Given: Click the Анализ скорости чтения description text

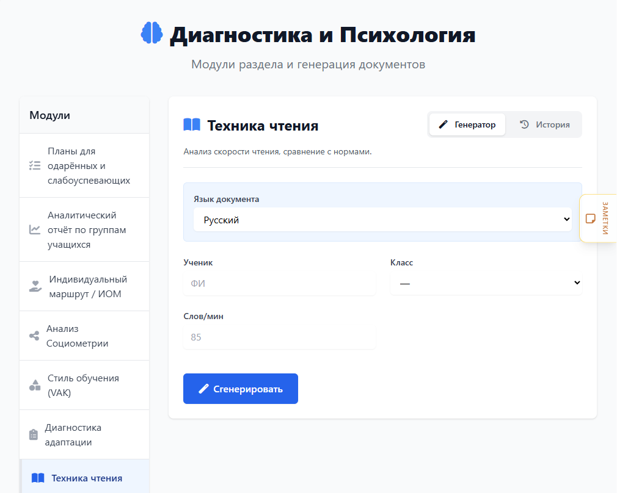Looking at the screenshot, I should [x=277, y=151].
